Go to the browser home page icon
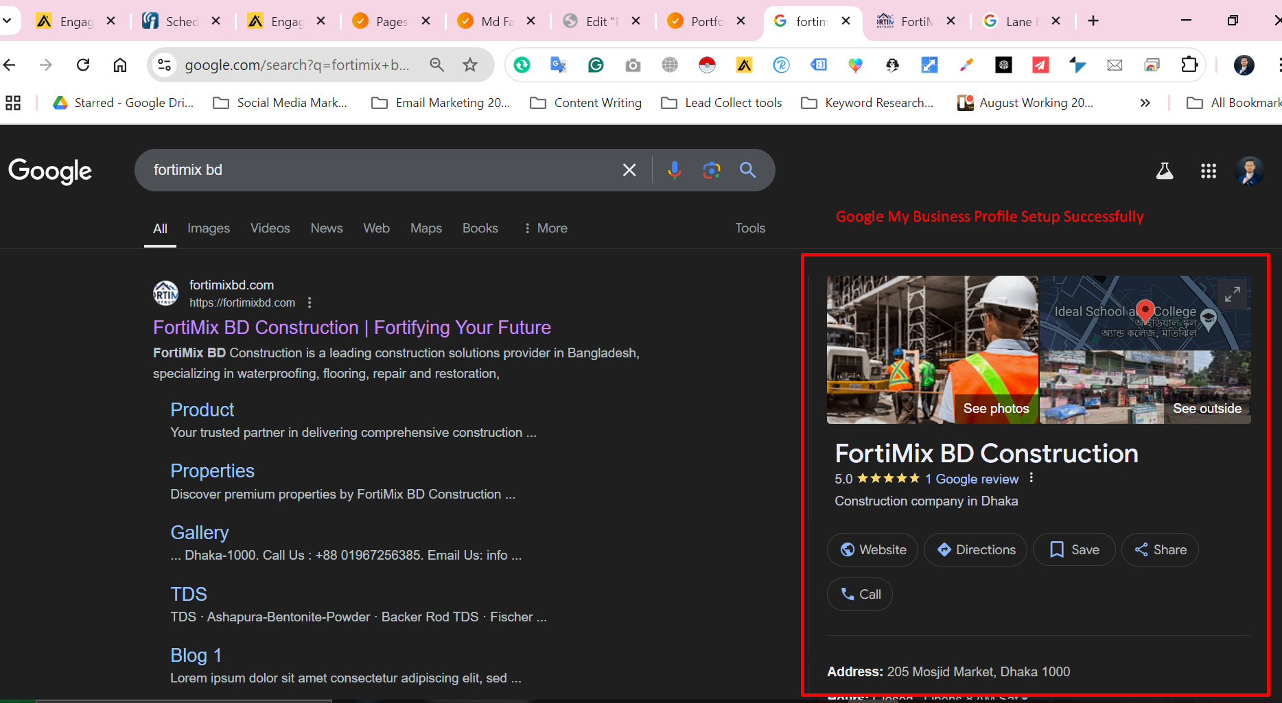The width and height of the screenshot is (1282, 703). [x=120, y=65]
